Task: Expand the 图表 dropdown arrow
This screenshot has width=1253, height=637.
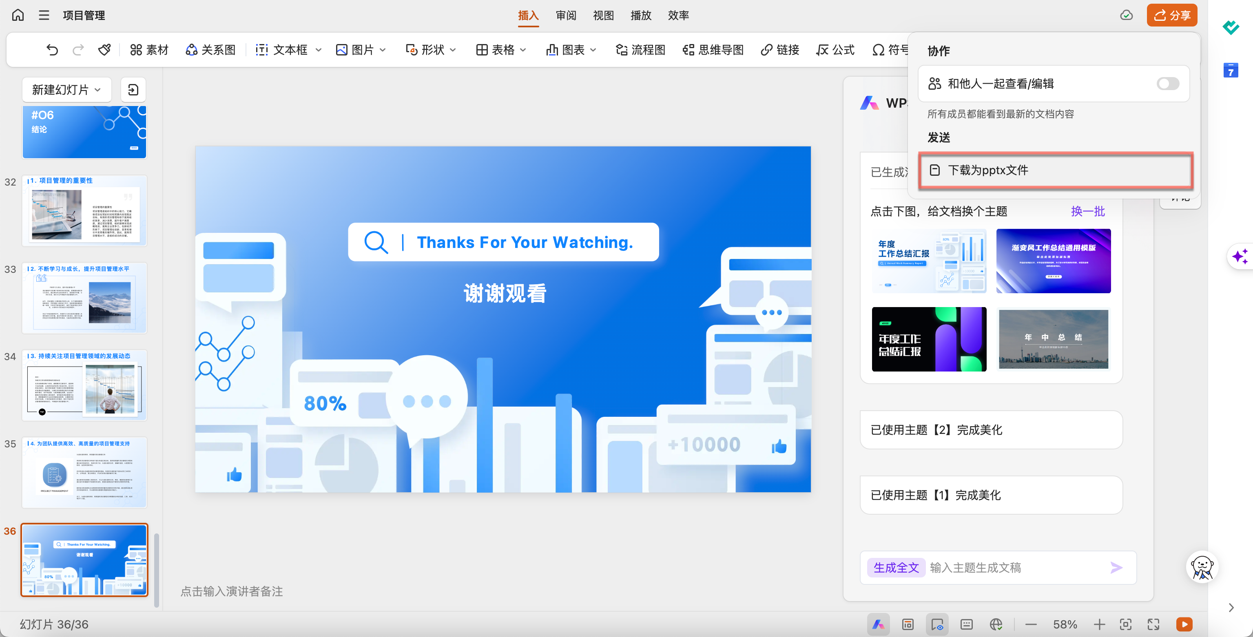Action: tap(593, 50)
